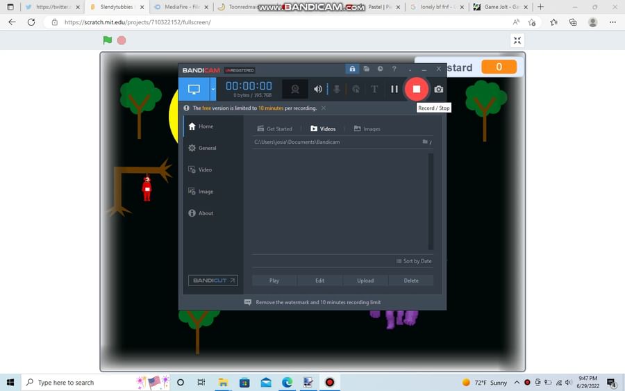The image size is (625, 391).
Task: Open Bandicam help question mark icon
Action: [x=394, y=69]
